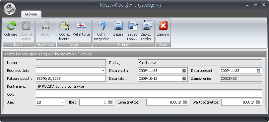Switch to the Główne ribbon tab
The image size is (269, 122).
click(x=31, y=14)
